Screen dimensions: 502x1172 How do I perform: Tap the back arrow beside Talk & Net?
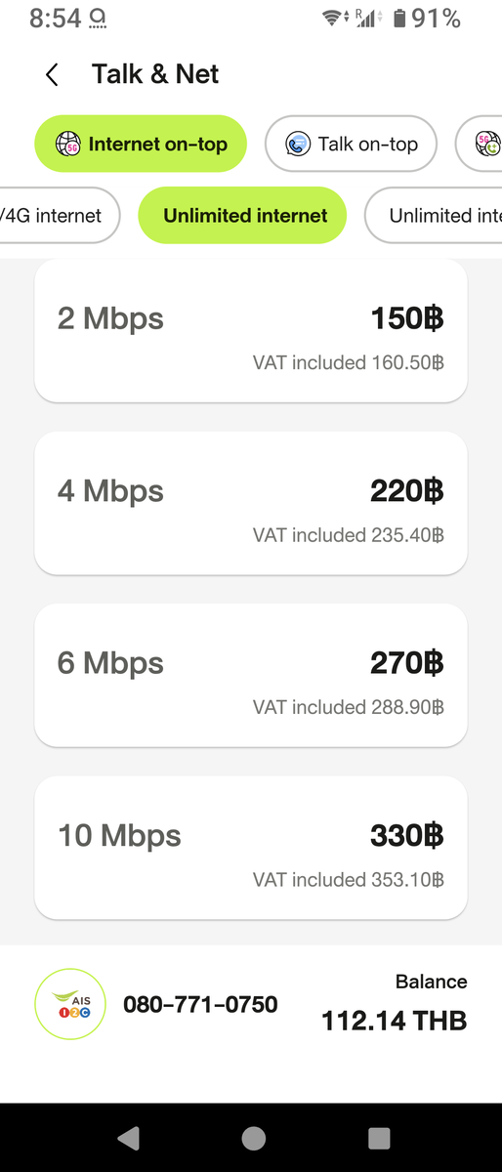pos(52,74)
